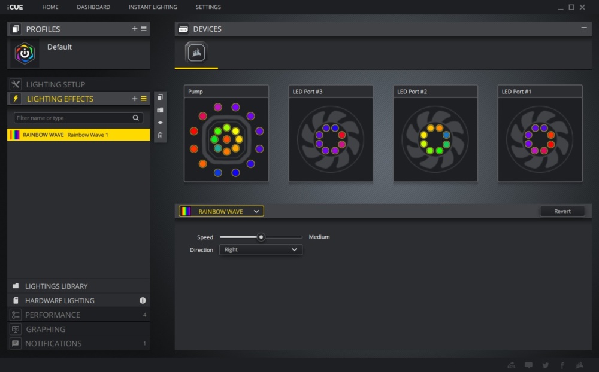The width and height of the screenshot is (599, 372).
Task: Adjust the Speed slider handle
Action: [261, 237]
